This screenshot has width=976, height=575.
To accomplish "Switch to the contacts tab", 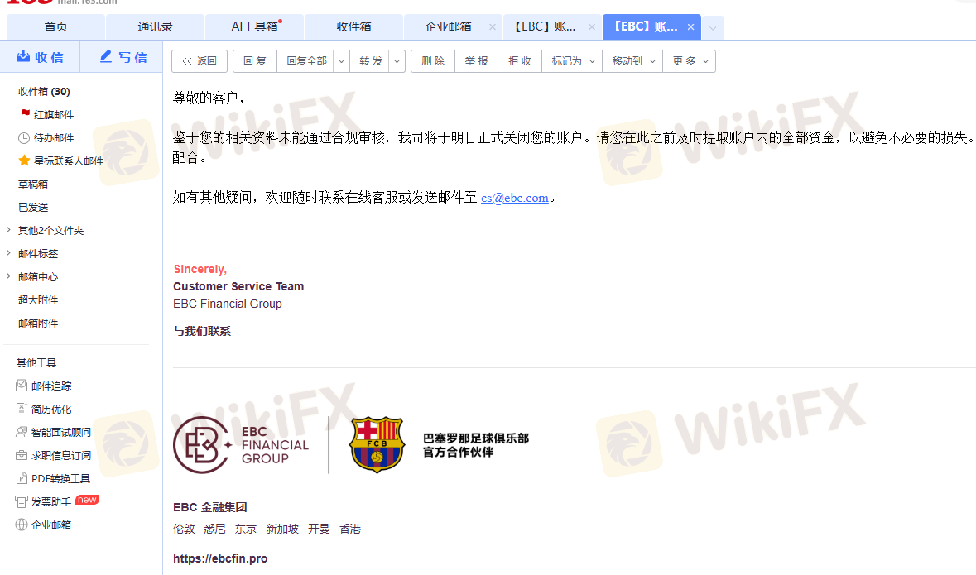I will coord(155,26).
